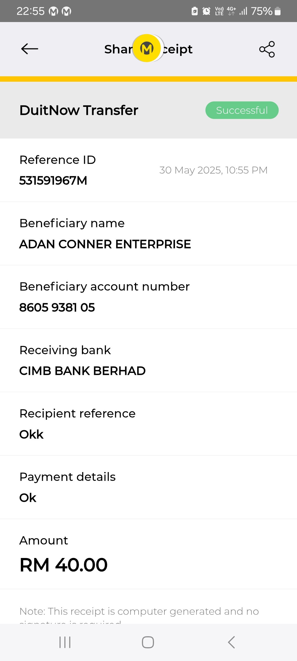Tap the Android recent apps button
The height and width of the screenshot is (661, 297).
click(x=65, y=642)
